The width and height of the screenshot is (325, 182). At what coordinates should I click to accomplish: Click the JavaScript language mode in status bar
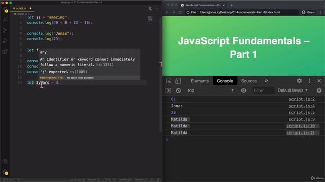[x=125, y=180]
